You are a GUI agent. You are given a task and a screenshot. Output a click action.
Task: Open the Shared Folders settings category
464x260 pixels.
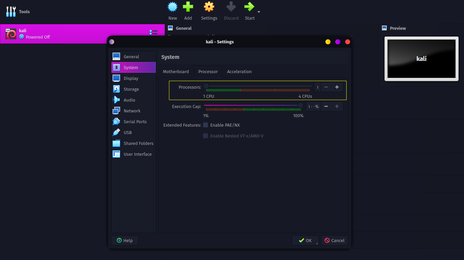(x=133, y=143)
